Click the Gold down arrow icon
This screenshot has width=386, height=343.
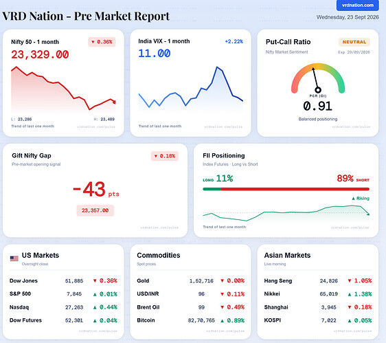pyautogui.click(x=222, y=280)
